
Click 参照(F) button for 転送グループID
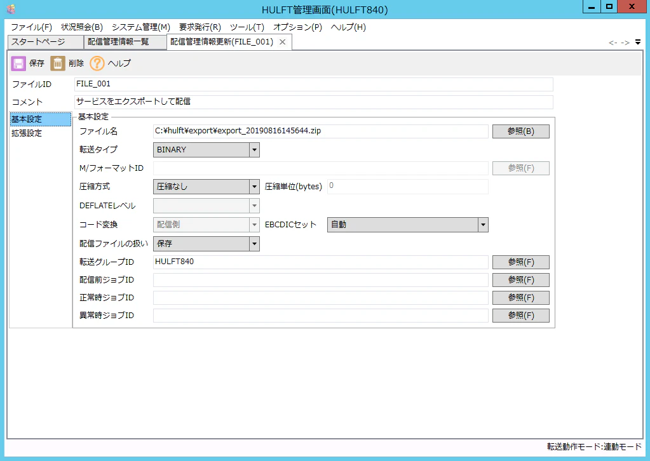coord(520,262)
